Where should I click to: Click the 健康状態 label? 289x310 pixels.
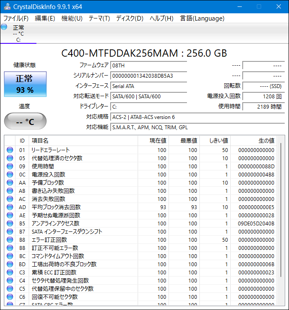(x=24, y=65)
